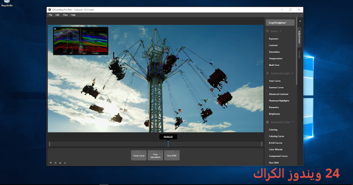
Task: Collapse the Advanced Color section arrow
Action: (x=293, y=122)
